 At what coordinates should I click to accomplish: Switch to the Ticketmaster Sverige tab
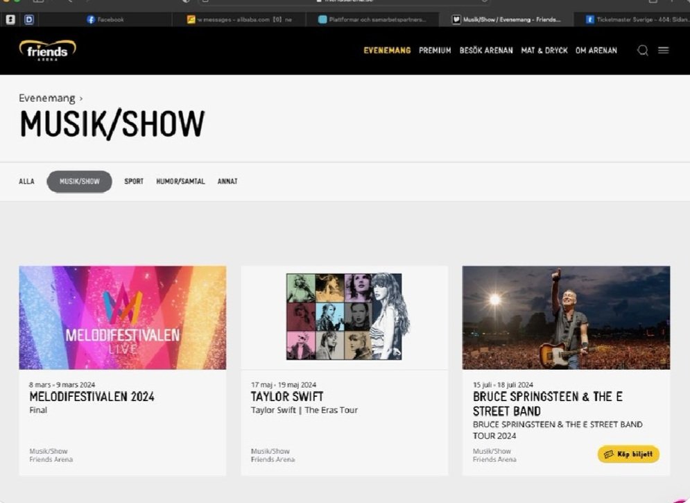[x=632, y=19]
